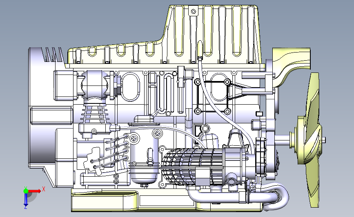Select the grid-patterned starter motor cylinder

192,167
